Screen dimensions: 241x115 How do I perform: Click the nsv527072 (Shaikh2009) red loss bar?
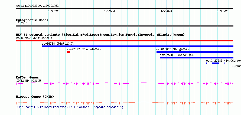coord(125,41)
